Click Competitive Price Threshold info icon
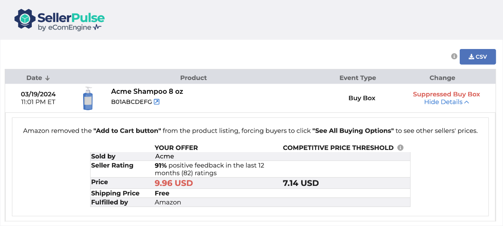 400,147
